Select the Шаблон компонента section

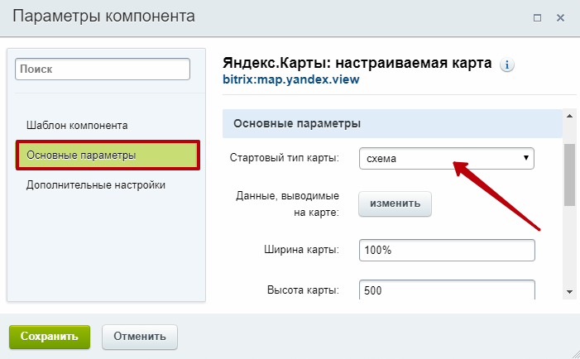tap(77, 126)
